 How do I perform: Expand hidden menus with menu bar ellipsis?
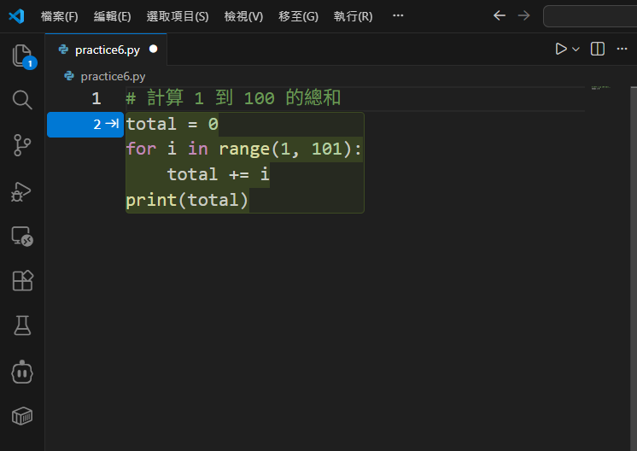[398, 16]
